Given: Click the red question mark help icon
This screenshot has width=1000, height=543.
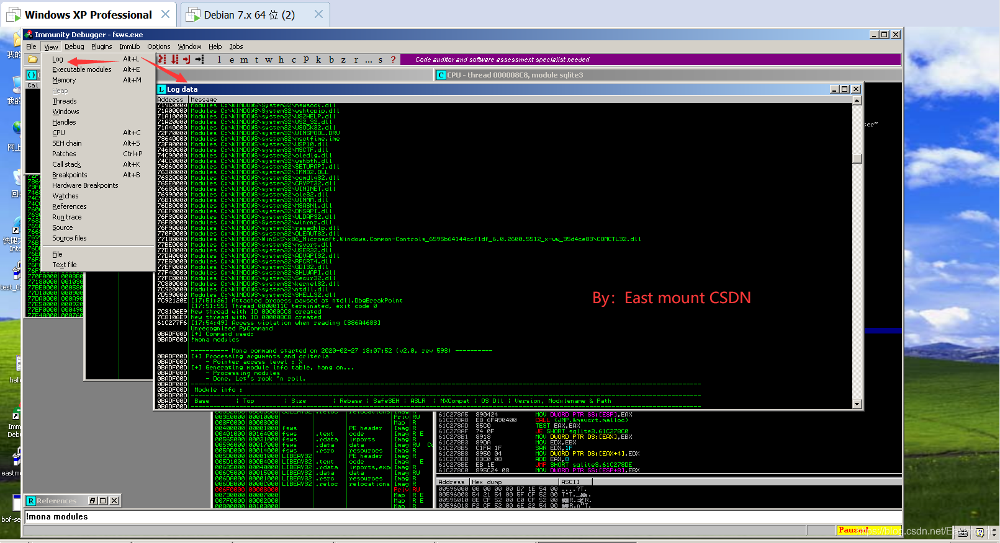Looking at the screenshot, I should pyautogui.click(x=393, y=60).
